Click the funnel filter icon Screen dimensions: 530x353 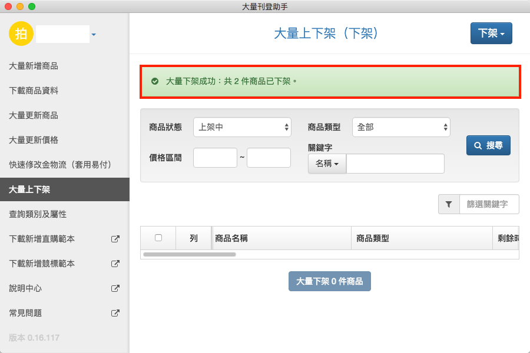pyautogui.click(x=449, y=204)
